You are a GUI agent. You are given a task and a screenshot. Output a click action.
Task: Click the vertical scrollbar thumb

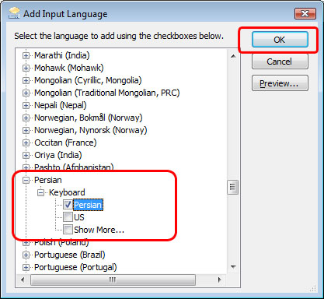click(232, 187)
